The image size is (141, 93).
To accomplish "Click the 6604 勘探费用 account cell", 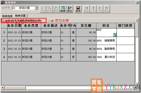I will click(x=106, y=49).
